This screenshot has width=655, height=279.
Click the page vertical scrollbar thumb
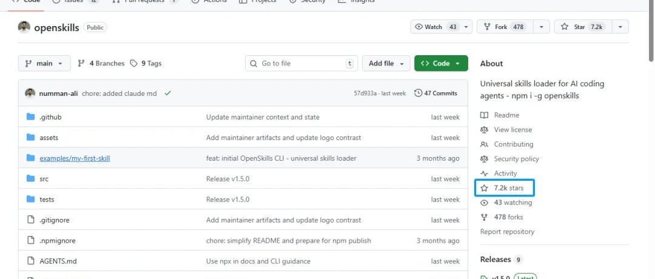pos(651,32)
